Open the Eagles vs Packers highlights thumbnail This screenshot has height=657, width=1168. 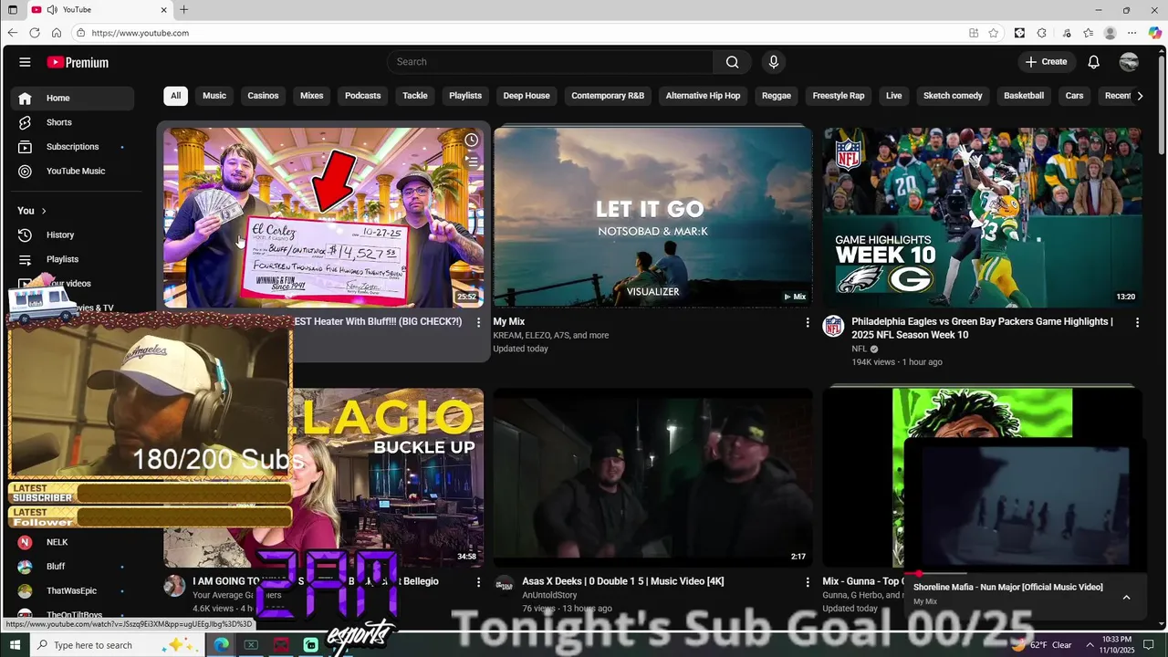pos(982,217)
